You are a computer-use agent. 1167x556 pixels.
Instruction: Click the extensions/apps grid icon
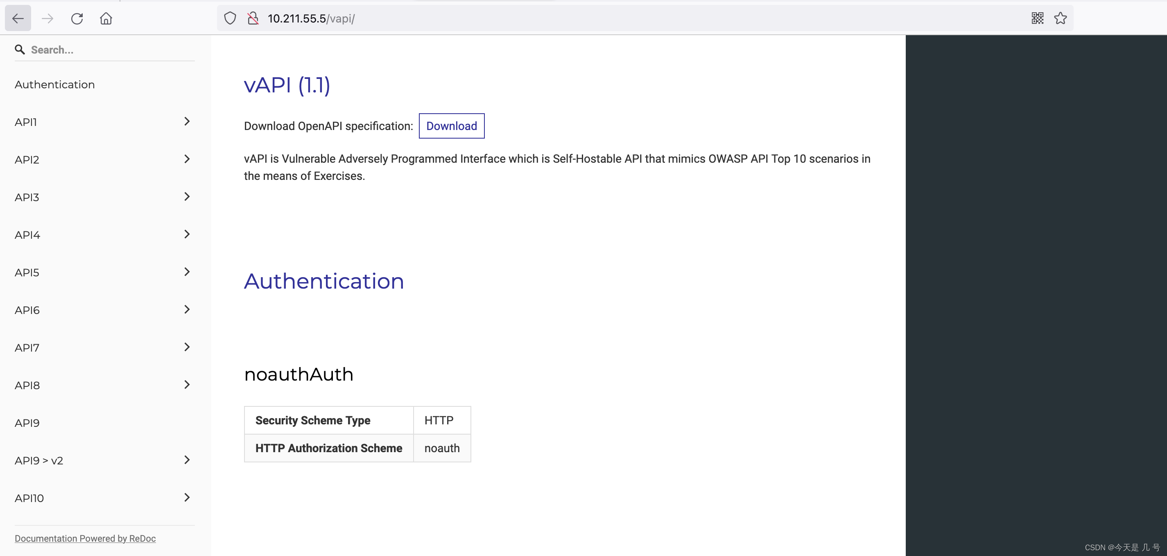[x=1038, y=18]
